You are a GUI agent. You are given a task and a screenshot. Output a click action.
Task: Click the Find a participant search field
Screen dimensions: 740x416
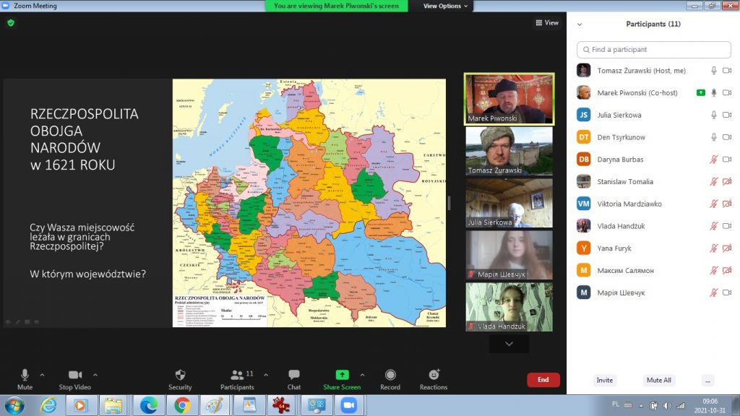pyautogui.click(x=654, y=50)
